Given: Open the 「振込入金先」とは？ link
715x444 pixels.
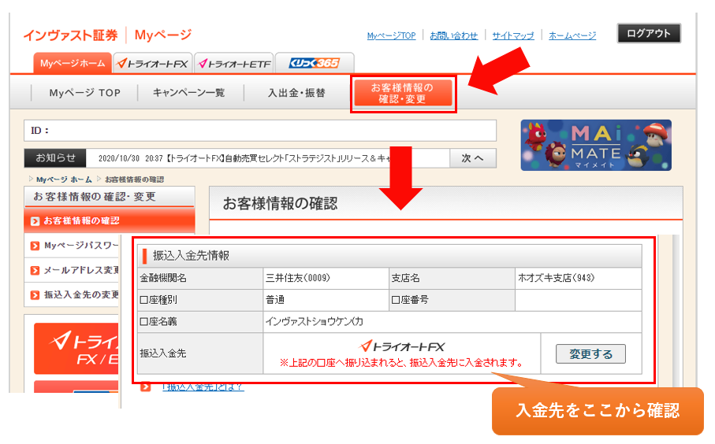Looking at the screenshot, I should coord(203,387).
